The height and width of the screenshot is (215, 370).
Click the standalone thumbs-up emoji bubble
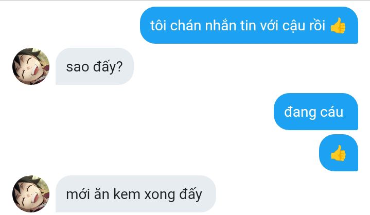pos(339,153)
